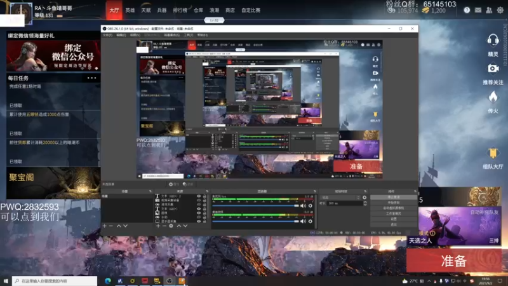The width and height of the screenshot is (508, 286).
Task: Move the scene down in the Scenes panel
Action: click(125, 226)
